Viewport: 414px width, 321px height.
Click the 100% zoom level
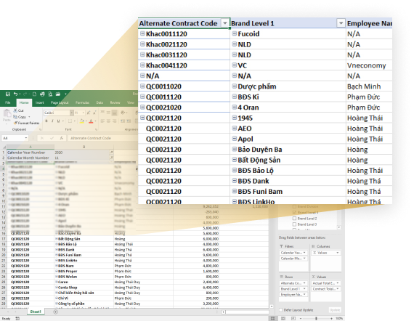(339, 319)
